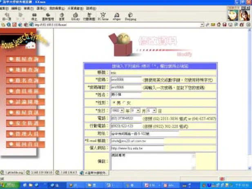
Task: Switch to tab 2 starting with 140.129
Action: point(39,173)
